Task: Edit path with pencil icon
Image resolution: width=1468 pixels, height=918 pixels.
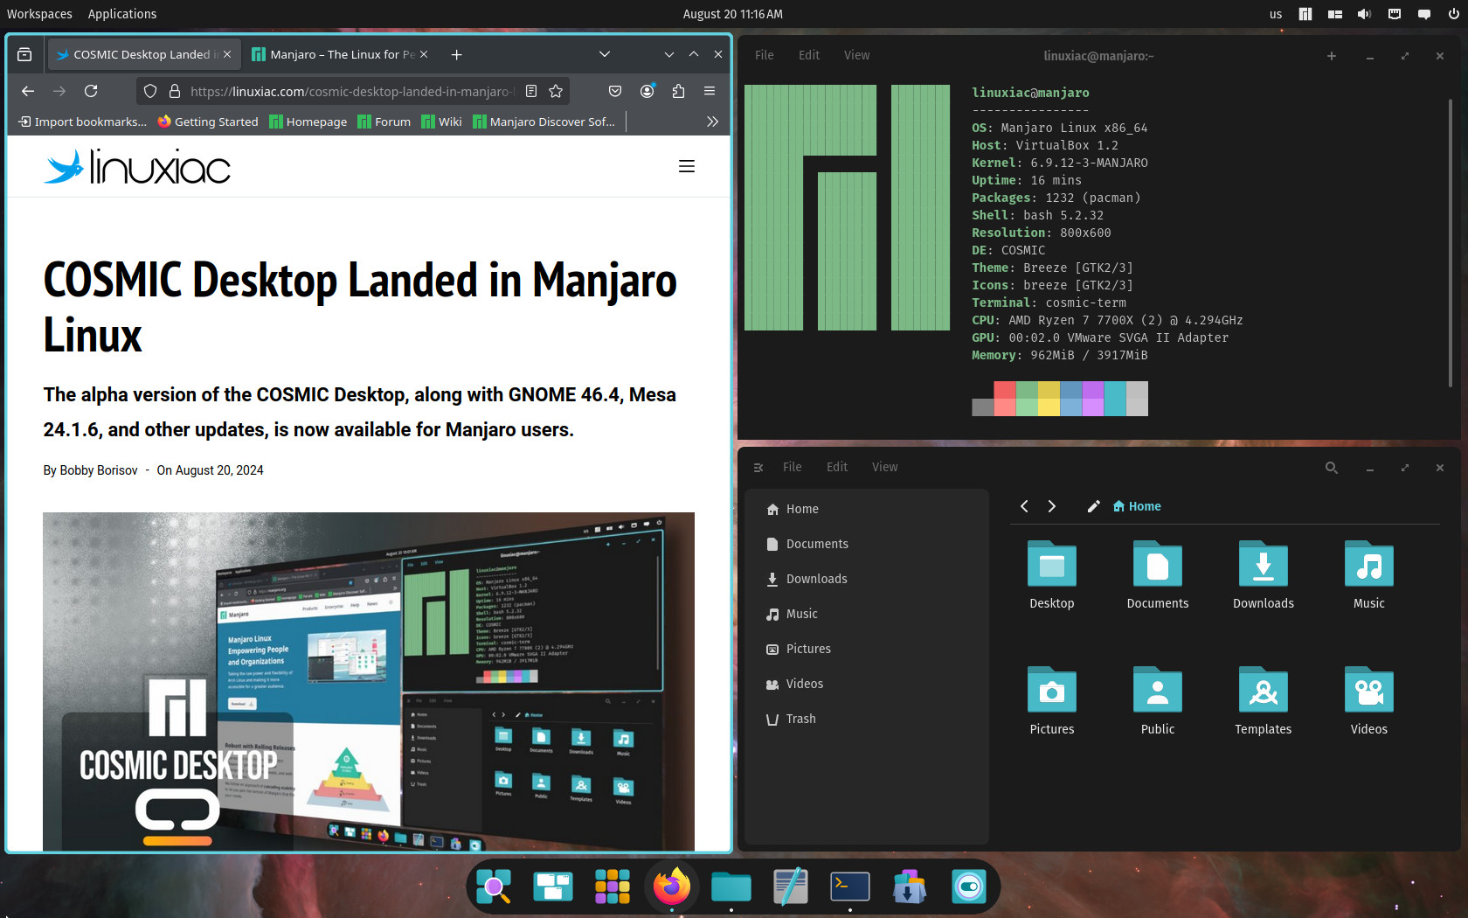Action: tap(1093, 506)
